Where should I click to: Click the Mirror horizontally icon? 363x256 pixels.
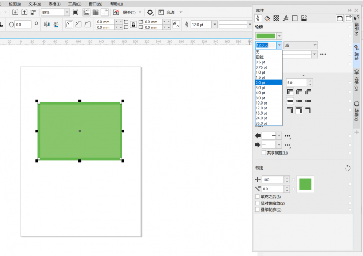[47, 25]
